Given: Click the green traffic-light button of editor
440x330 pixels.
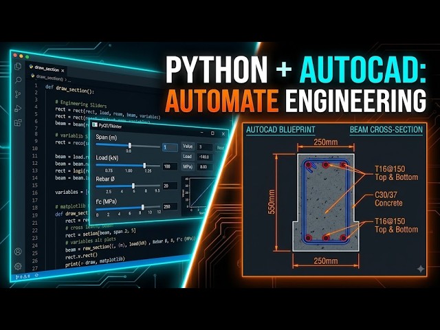Looking at the screenshot, I should (x=27, y=57).
